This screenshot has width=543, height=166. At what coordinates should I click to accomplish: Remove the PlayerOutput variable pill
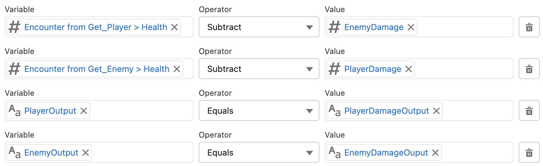(x=84, y=111)
